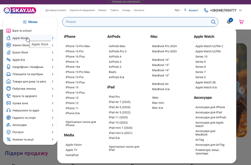Click the account person icon
The image size is (251, 165).
185,10
